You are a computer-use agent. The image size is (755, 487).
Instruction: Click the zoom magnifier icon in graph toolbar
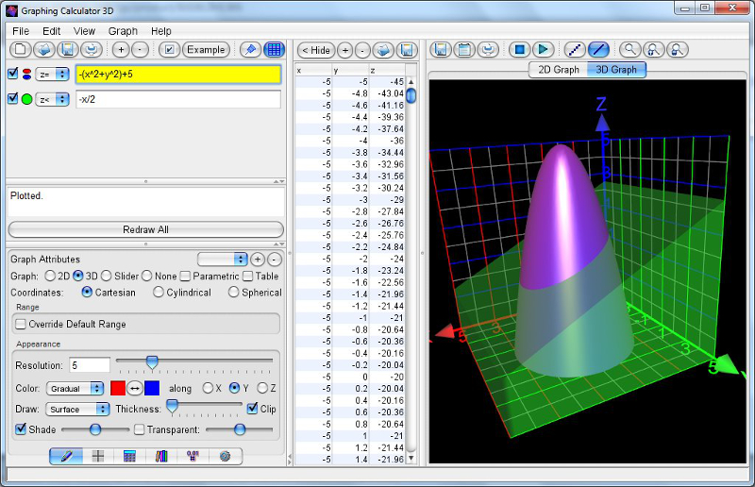[x=629, y=50]
